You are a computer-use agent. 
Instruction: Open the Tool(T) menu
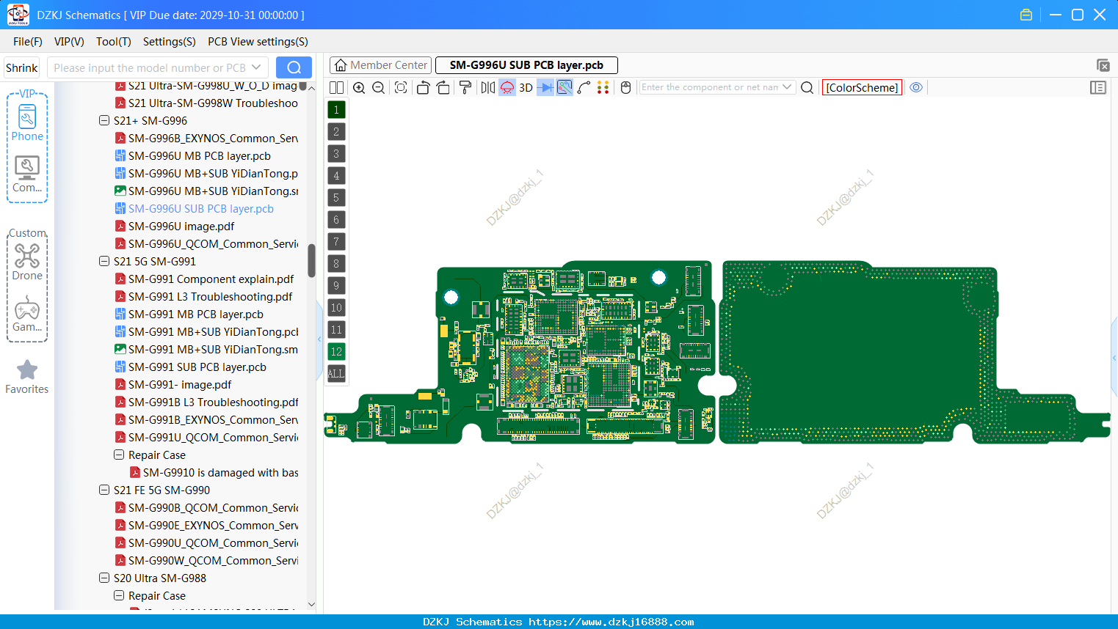pyautogui.click(x=114, y=42)
